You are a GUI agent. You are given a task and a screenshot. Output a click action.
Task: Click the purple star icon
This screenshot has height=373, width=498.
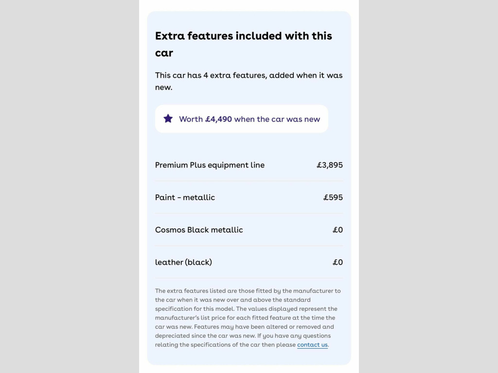(x=168, y=119)
